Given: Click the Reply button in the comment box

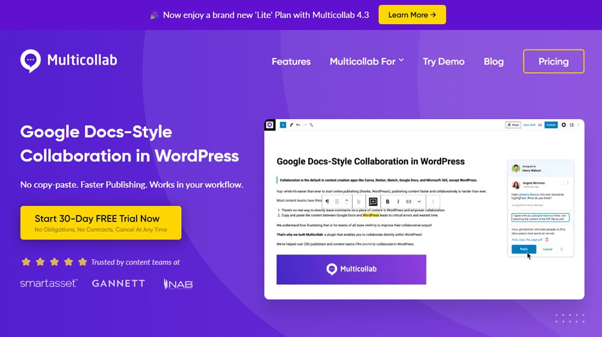Looking at the screenshot, I should coord(524,249).
